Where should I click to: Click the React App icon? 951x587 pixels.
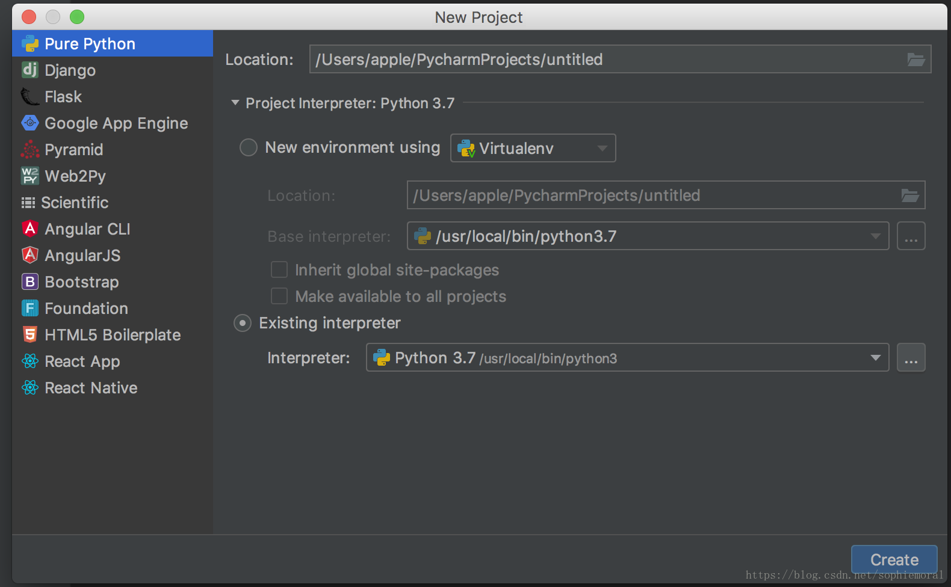[30, 361]
